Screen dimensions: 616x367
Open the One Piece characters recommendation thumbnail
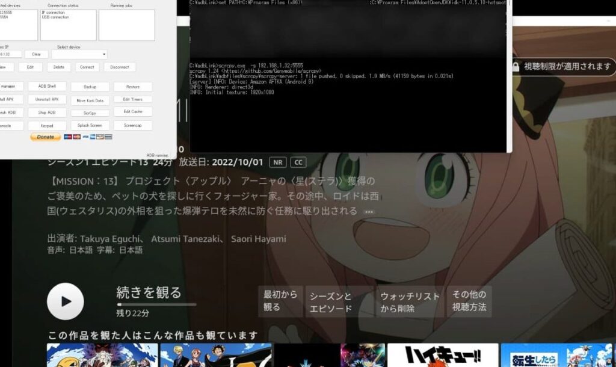click(x=216, y=355)
